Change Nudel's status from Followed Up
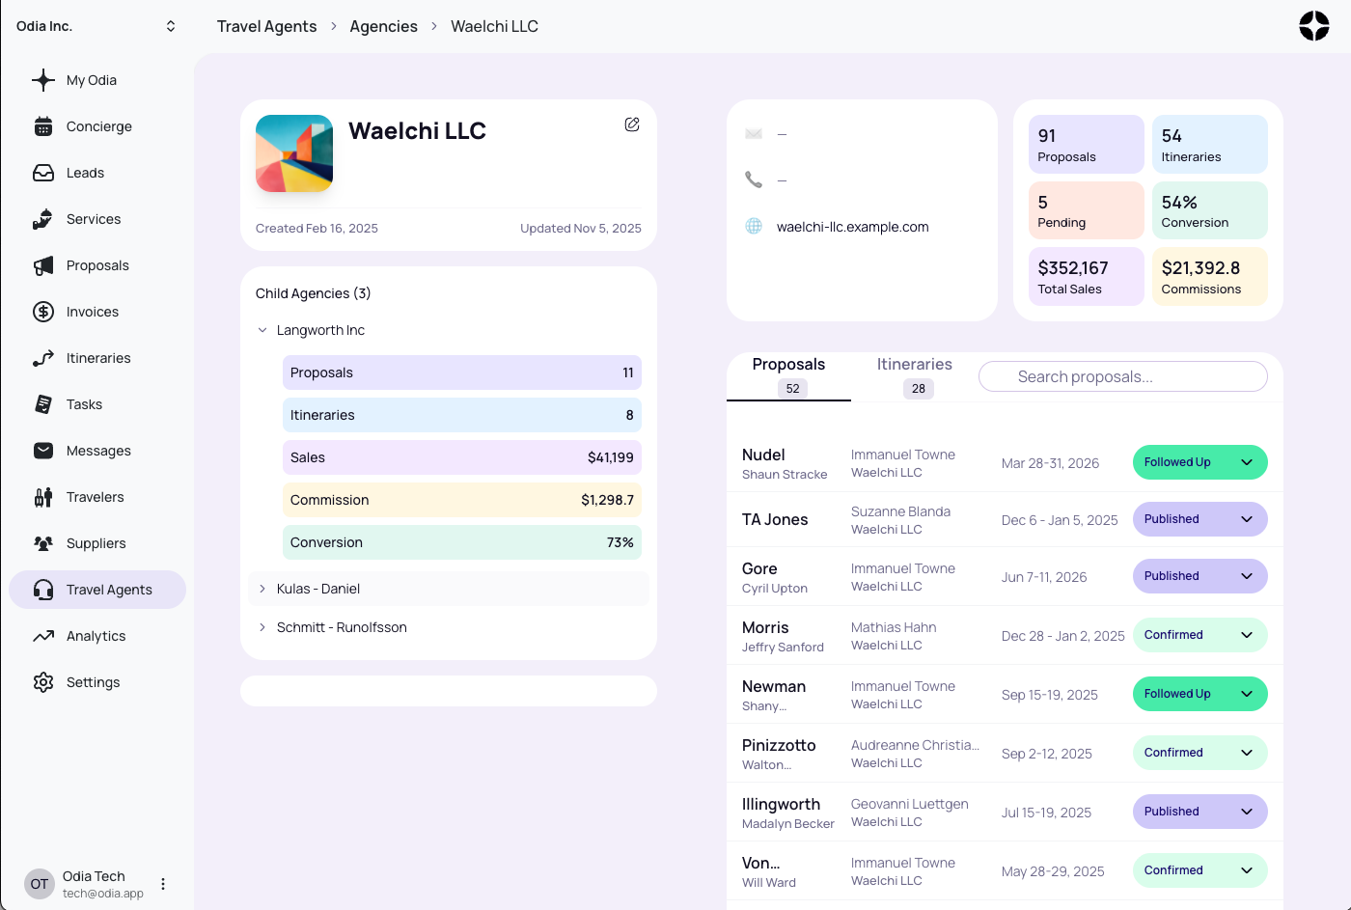The width and height of the screenshot is (1351, 910). tap(1245, 462)
